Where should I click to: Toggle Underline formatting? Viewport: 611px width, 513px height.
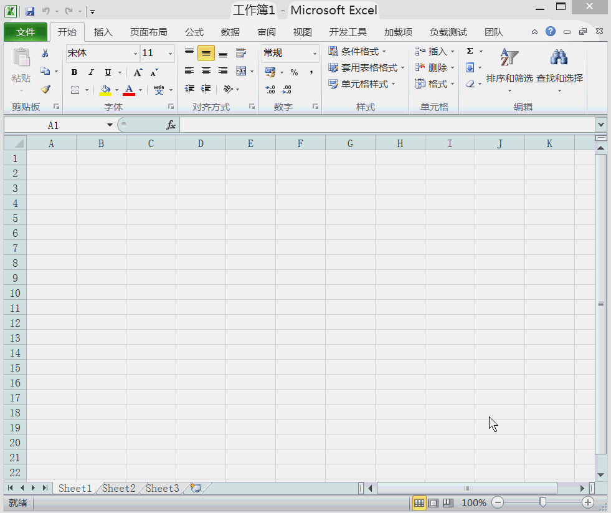coord(108,72)
